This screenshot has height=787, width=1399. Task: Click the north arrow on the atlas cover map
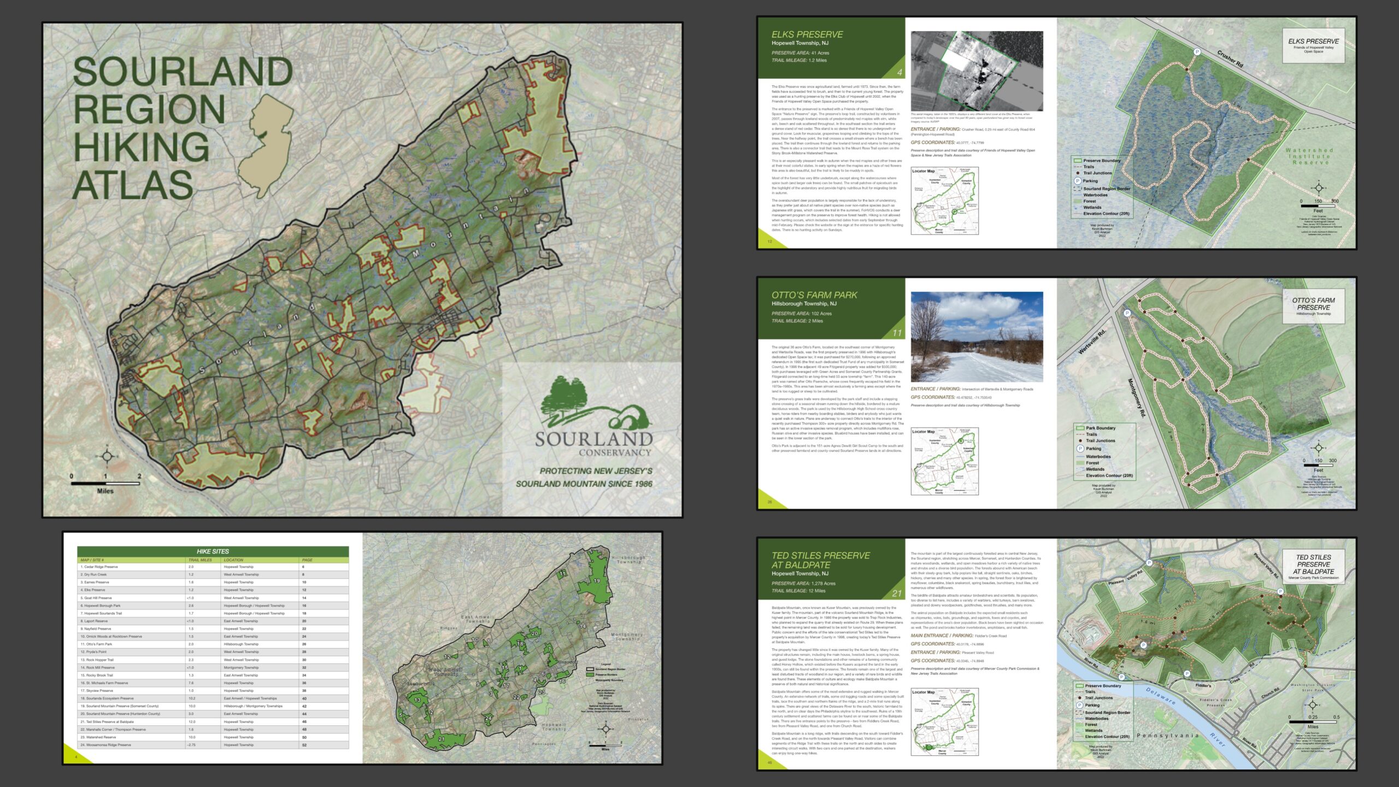click(x=108, y=456)
